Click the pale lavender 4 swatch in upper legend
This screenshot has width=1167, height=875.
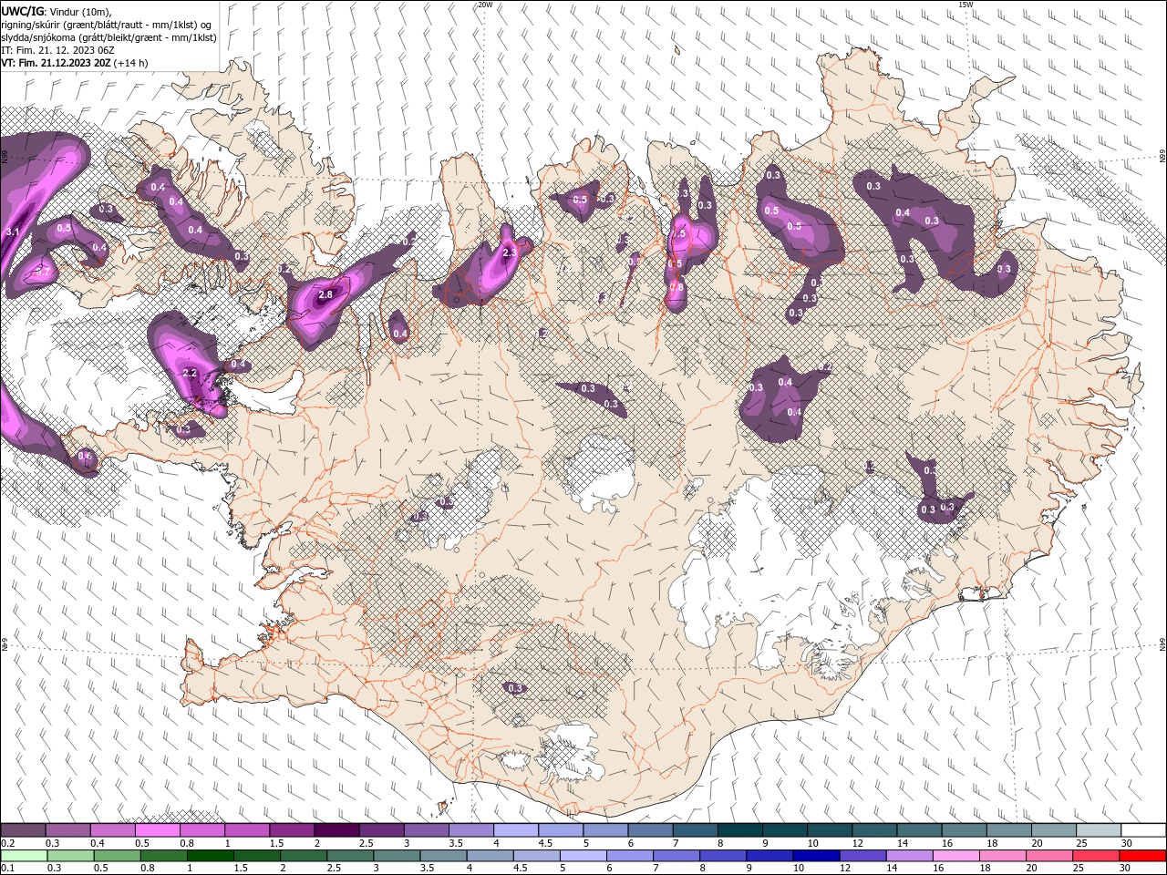click(x=514, y=830)
